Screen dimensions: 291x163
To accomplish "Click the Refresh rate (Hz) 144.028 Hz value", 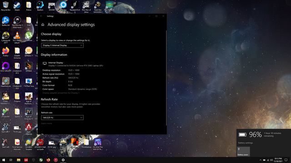I will [73, 78].
